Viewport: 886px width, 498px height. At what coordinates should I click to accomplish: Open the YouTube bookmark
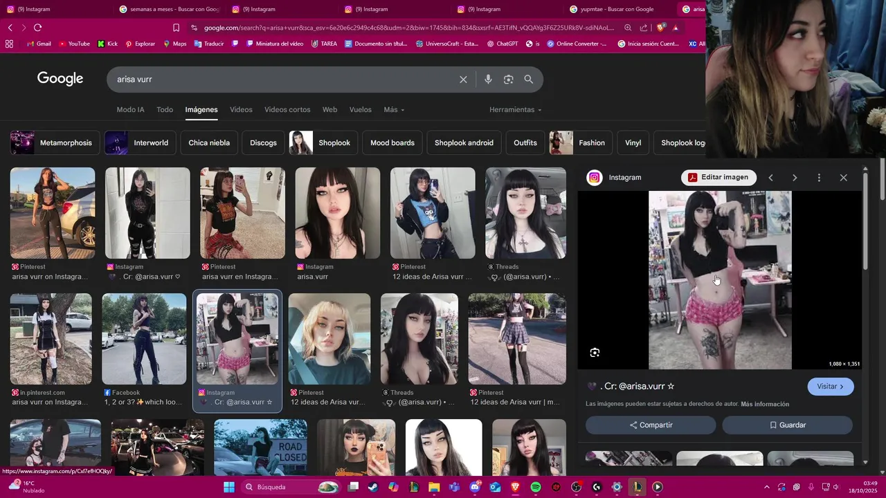click(x=74, y=44)
